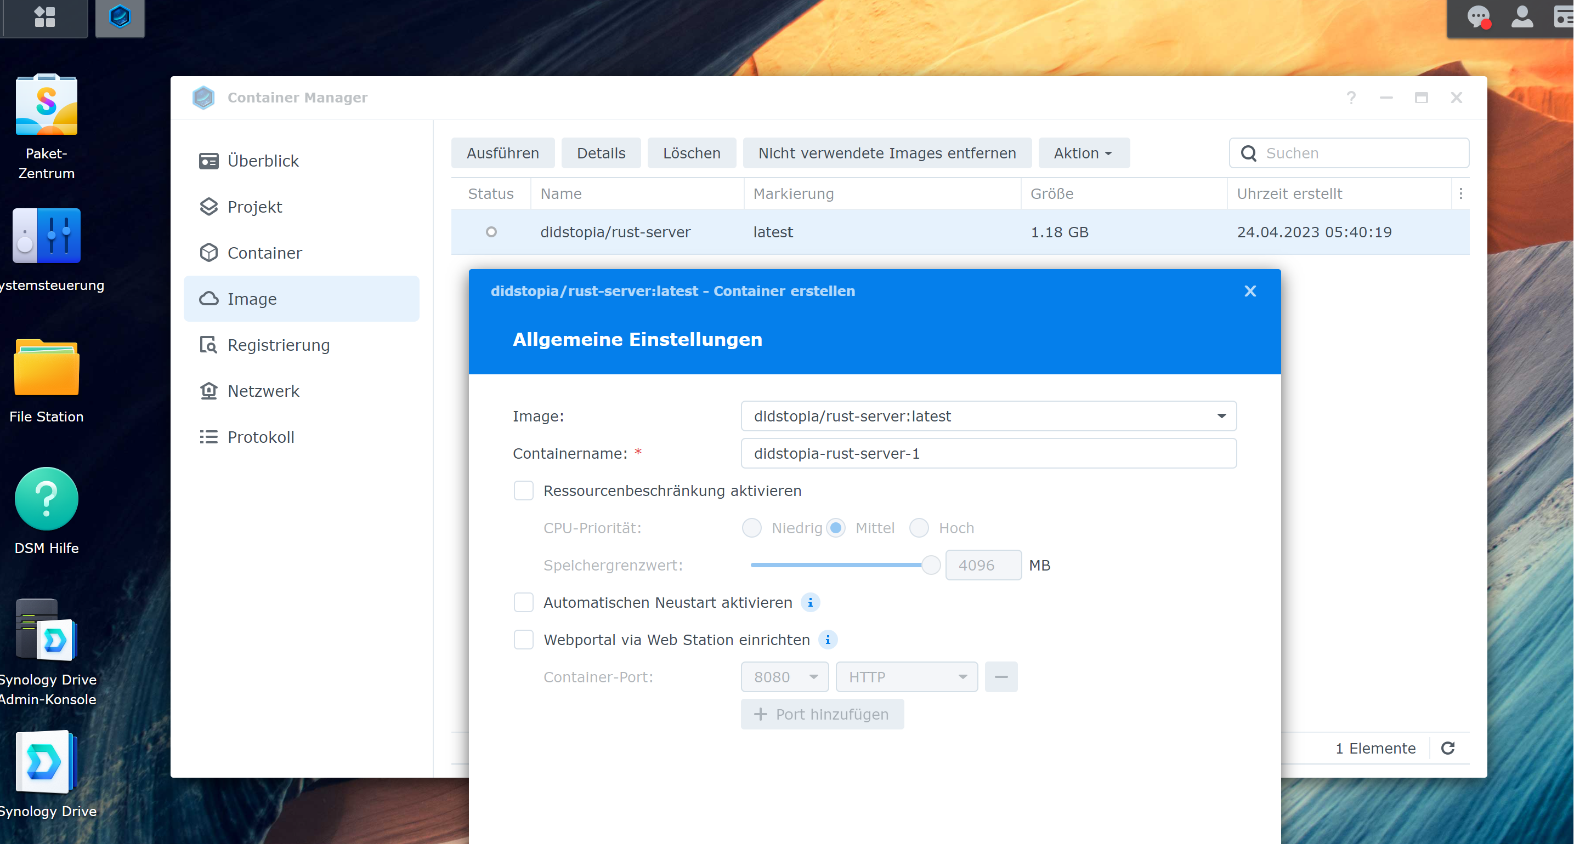Sort by the Status column header
The height and width of the screenshot is (844, 1574).
[x=491, y=193]
